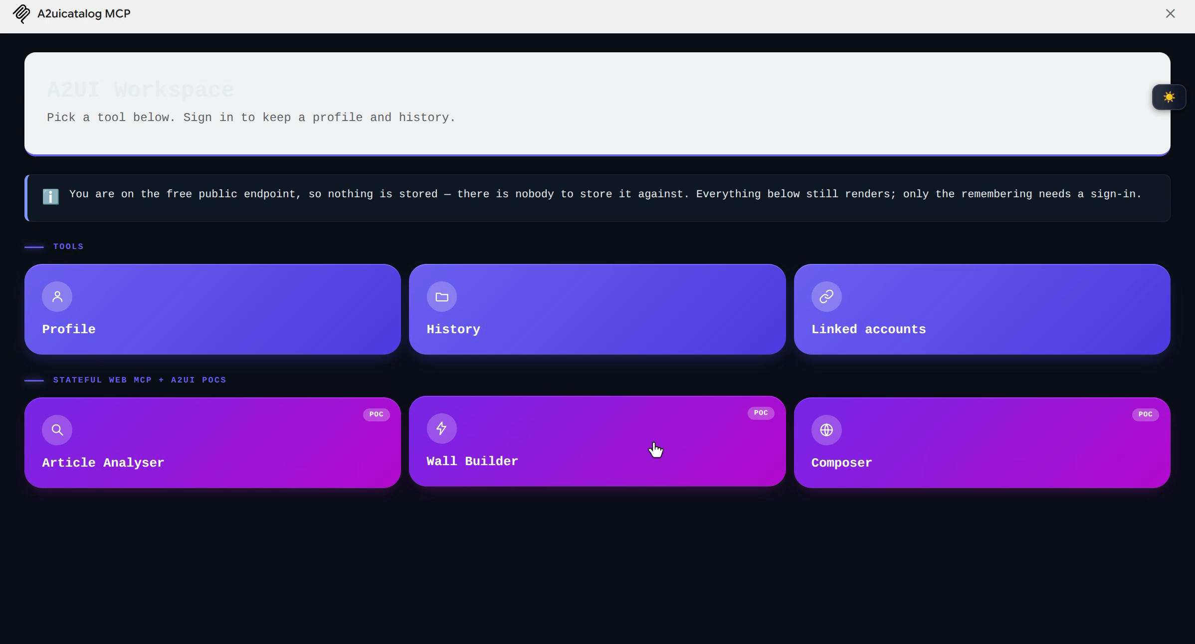Click the A2uicatalog MCP logo icon

click(x=21, y=14)
